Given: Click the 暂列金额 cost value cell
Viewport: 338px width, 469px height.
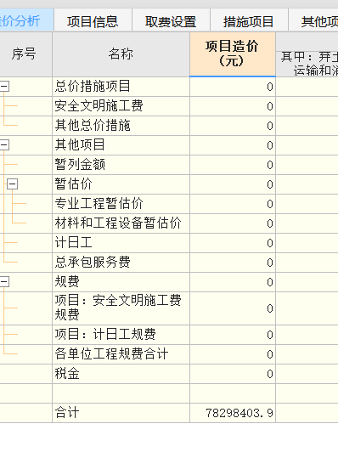Looking at the screenshot, I should pyautogui.click(x=233, y=165).
